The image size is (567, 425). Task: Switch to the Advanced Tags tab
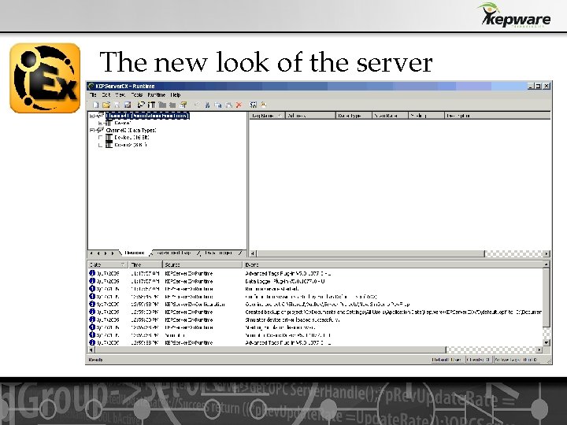pos(174,253)
